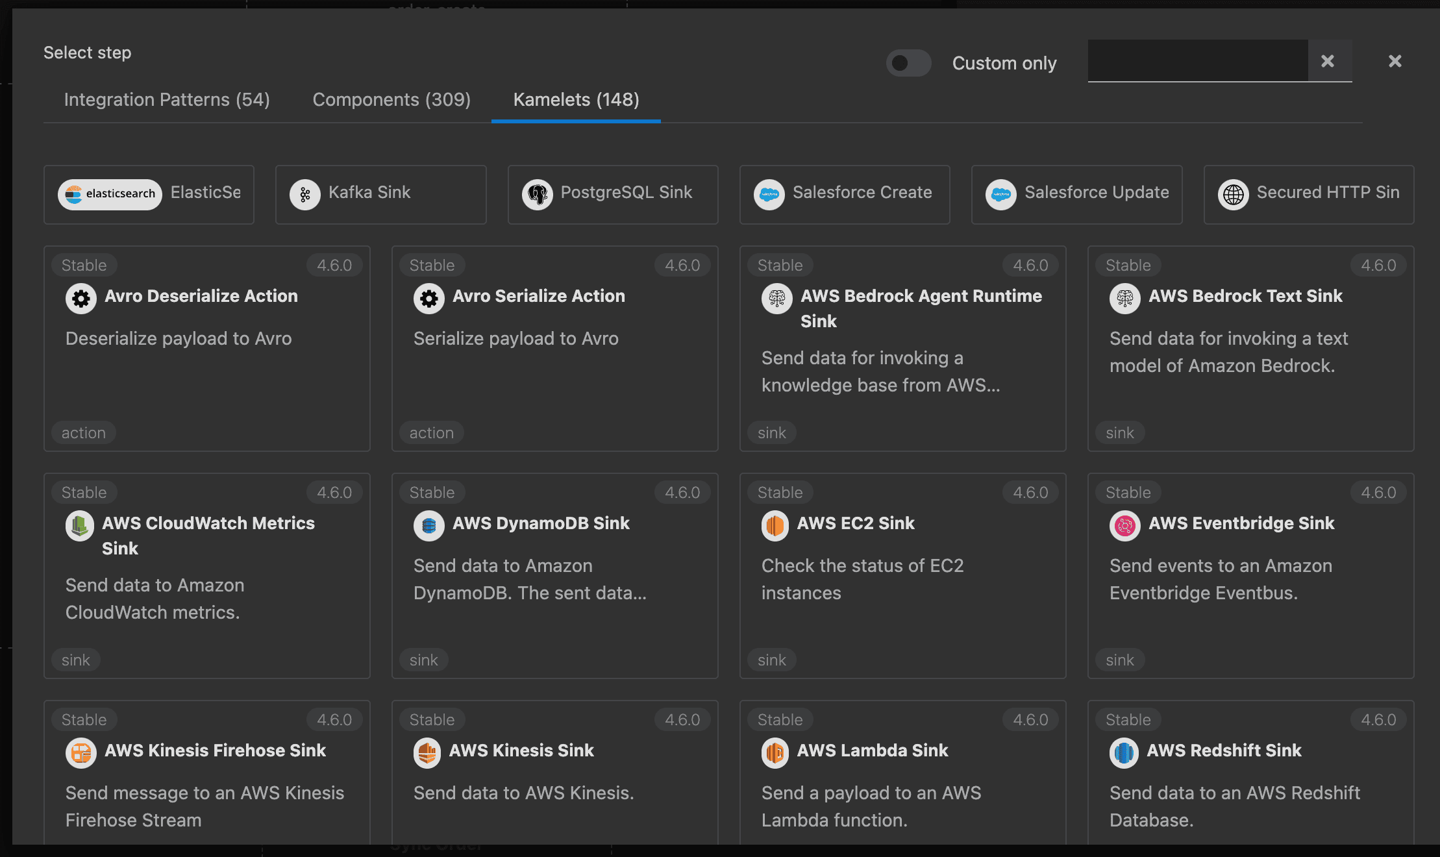Screen dimensions: 1440x857
Task: Click the AWS Kinesis Sink icon
Action: (427, 753)
